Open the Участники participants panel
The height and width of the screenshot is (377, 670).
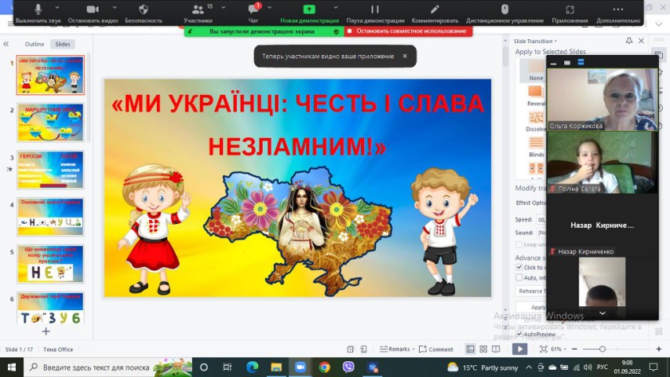tap(198, 13)
